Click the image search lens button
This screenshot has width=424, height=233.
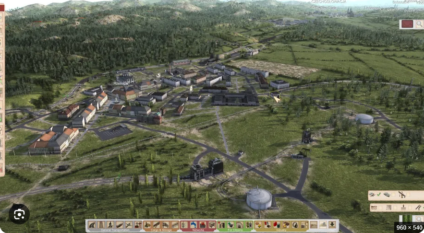pos(19,214)
